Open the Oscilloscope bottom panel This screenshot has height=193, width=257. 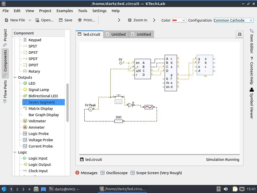(x=114, y=173)
